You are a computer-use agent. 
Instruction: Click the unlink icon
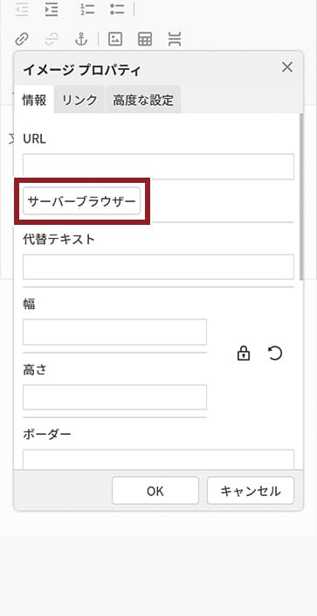coord(52,39)
